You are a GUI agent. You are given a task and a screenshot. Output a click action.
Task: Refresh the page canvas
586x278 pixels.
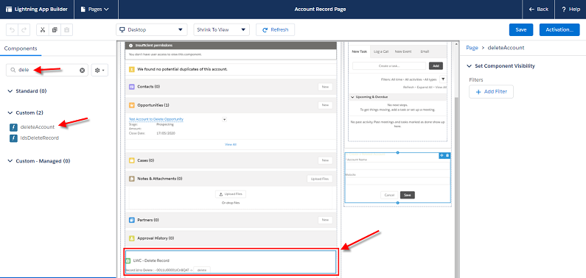[x=275, y=30]
